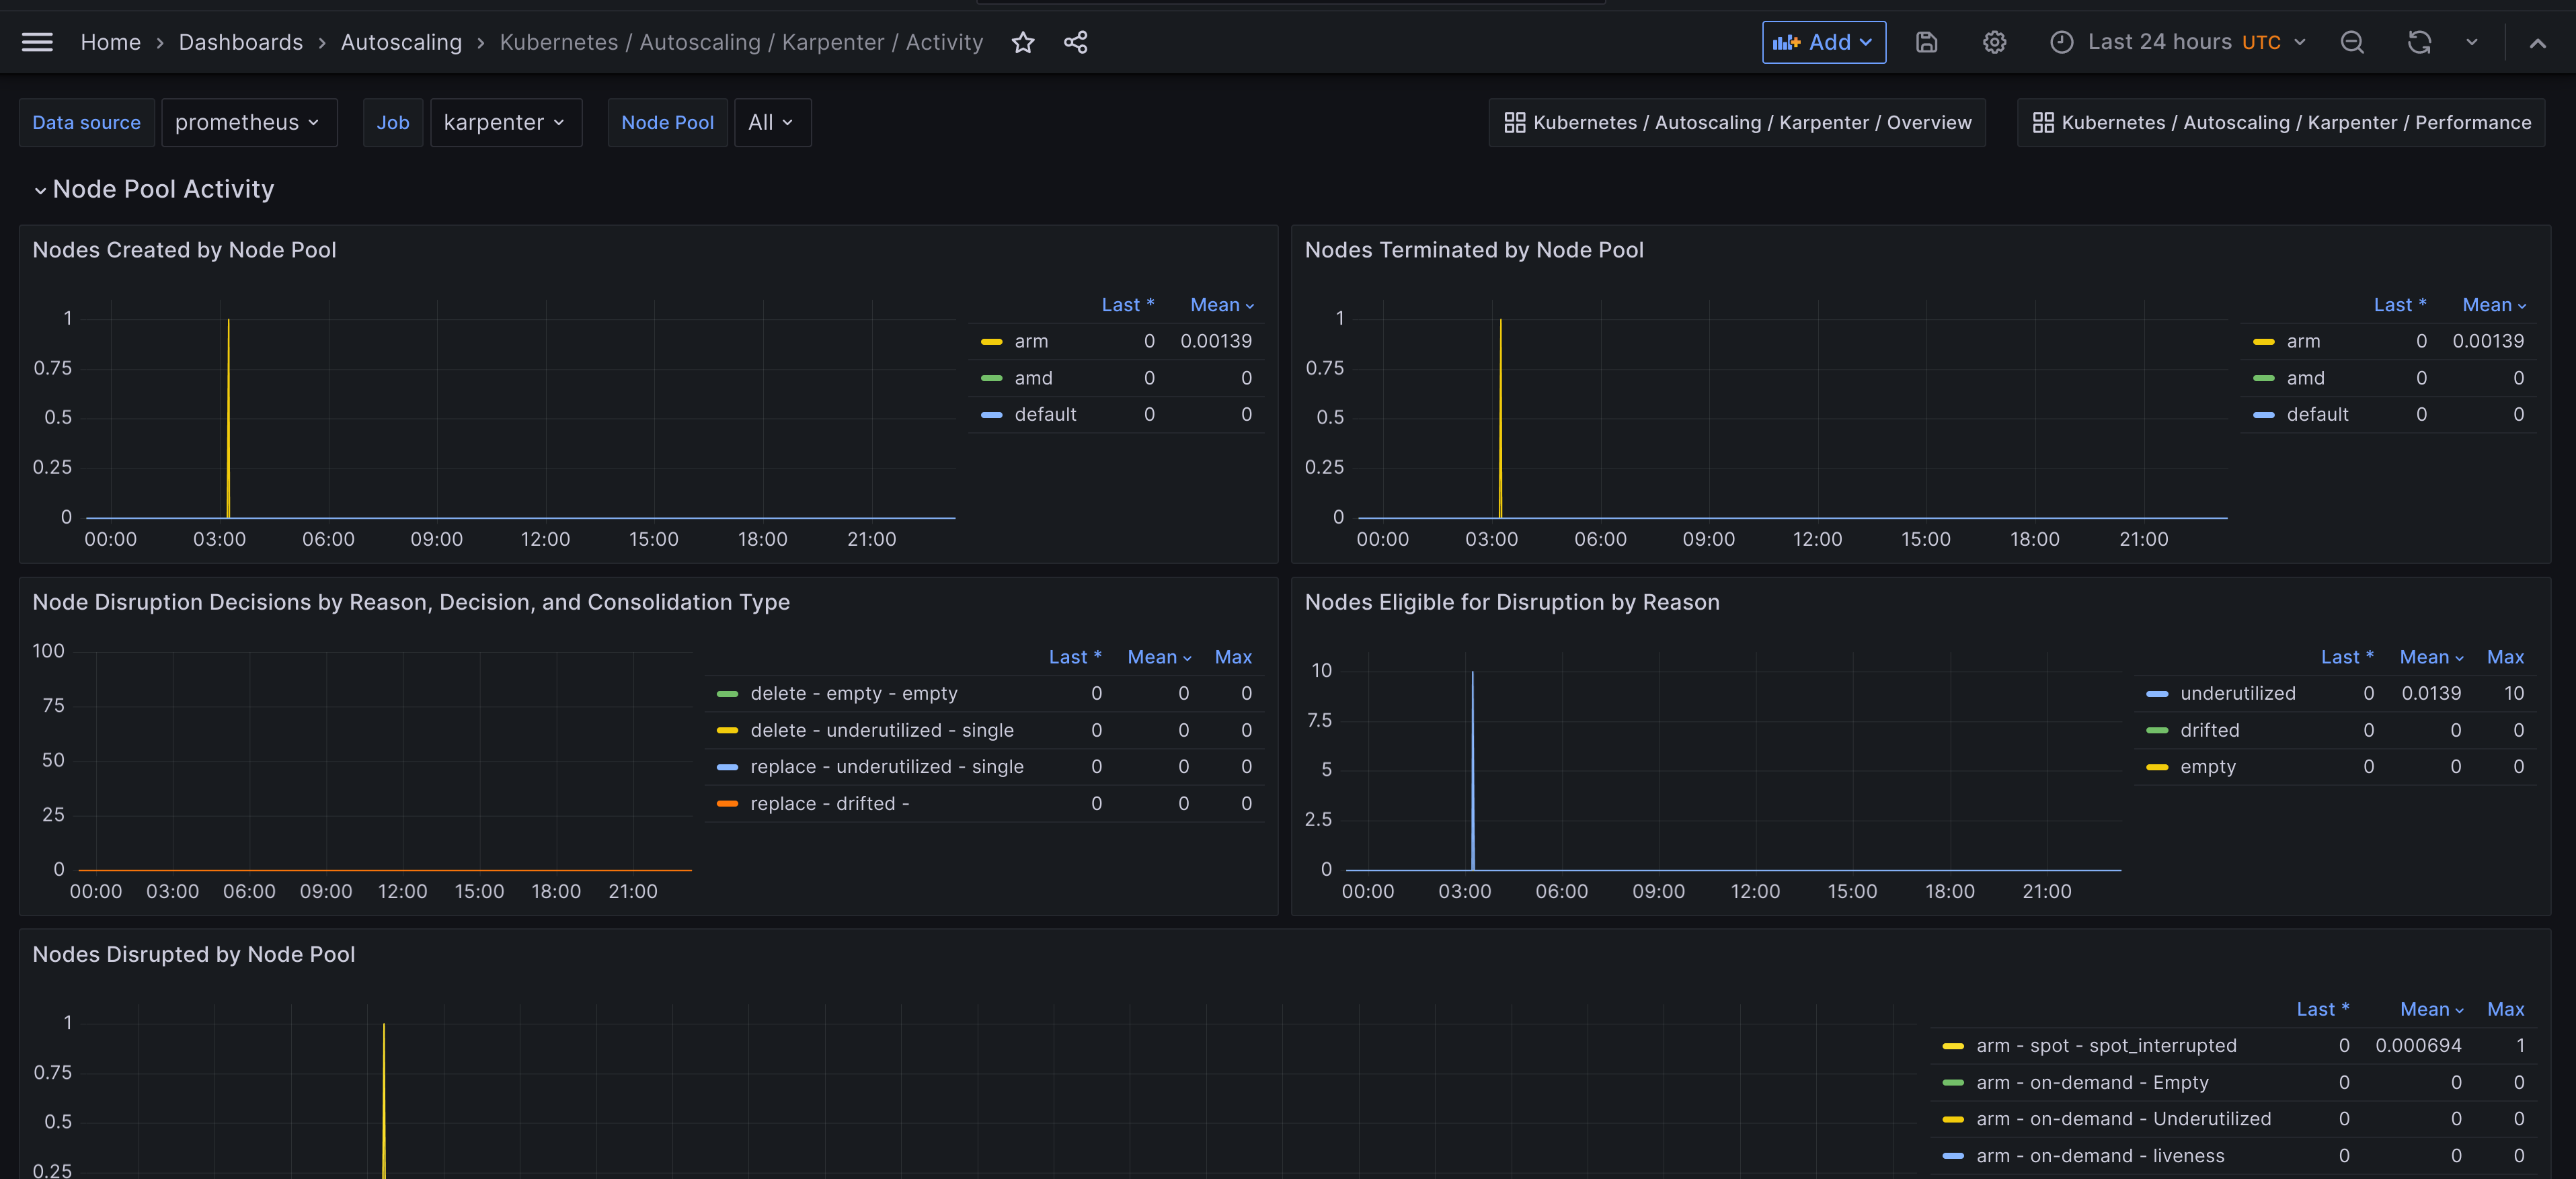Toggle arm series in Nodes Created legend

tap(1031, 341)
